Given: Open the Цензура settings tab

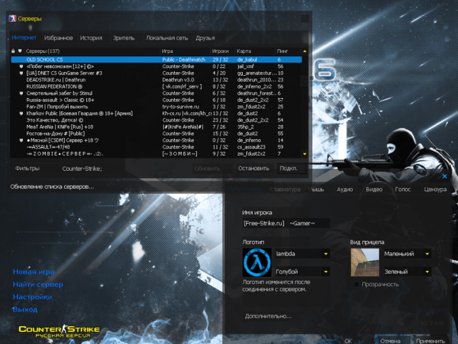Looking at the screenshot, I should pos(435,189).
